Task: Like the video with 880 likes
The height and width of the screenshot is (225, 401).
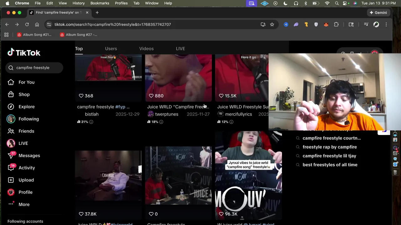Action: (151, 96)
